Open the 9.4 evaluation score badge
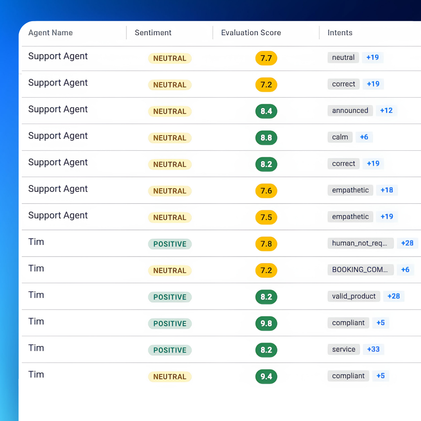 pyautogui.click(x=266, y=376)
